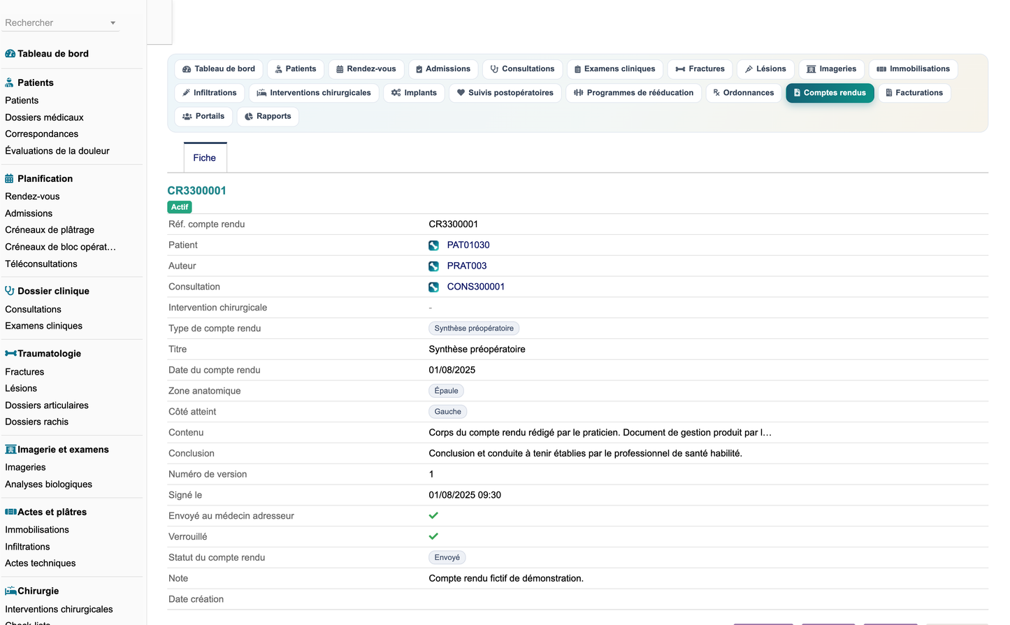Click the Planification calendar icon in sidebar

[9, 179]
